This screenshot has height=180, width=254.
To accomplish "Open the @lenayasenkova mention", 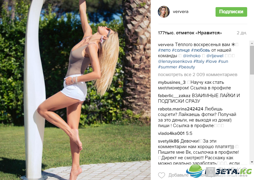I will click(x=175, y=62).
